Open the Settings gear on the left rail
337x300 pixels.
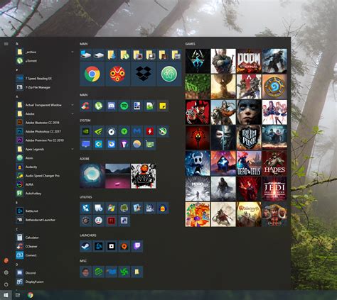pos(6,272)
